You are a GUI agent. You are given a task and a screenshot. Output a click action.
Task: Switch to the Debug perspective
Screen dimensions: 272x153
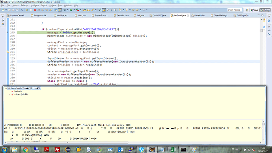[x=265, y=10]
